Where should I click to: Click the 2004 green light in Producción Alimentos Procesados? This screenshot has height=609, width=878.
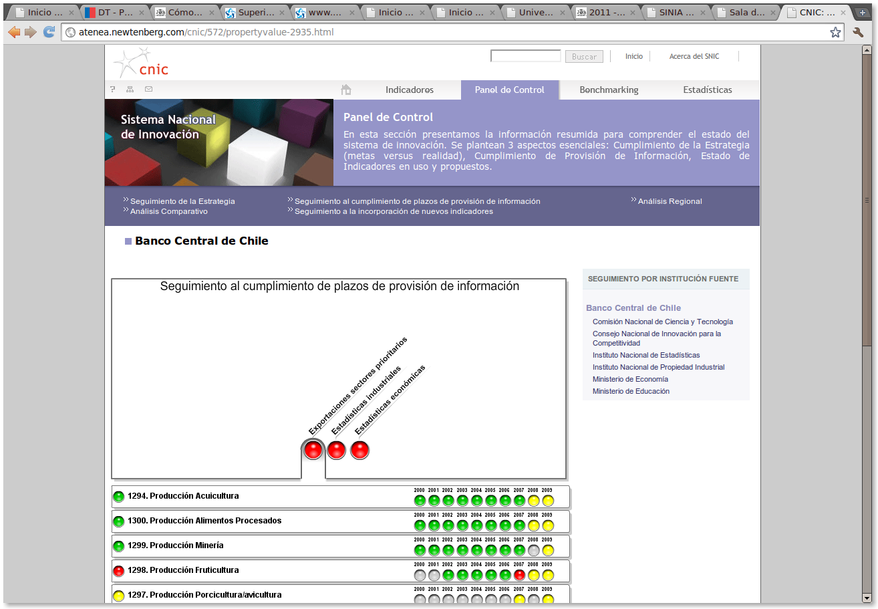click(476, 525)
